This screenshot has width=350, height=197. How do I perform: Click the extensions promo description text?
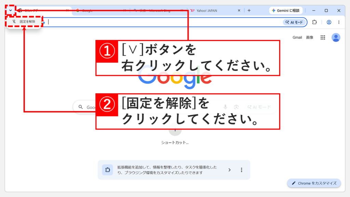[167, 170]
